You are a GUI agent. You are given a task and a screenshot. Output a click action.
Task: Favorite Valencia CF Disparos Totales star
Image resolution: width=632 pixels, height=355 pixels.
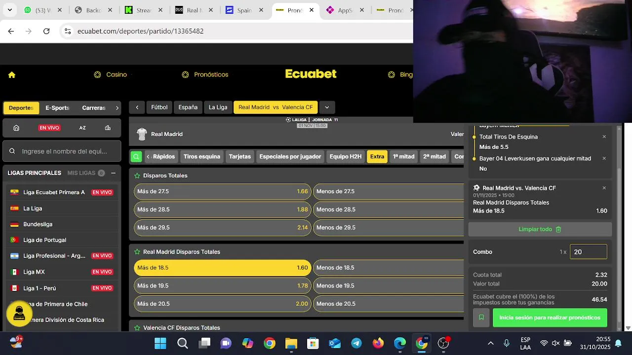(137, 328)
